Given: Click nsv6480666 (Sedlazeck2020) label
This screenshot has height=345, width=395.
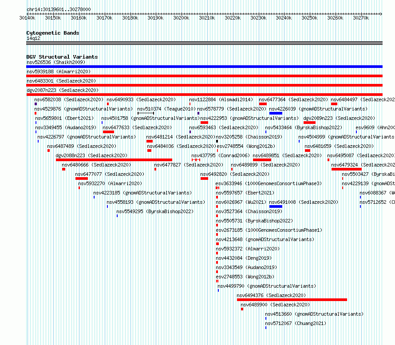Looking at the screenshot, I should 96,165.
